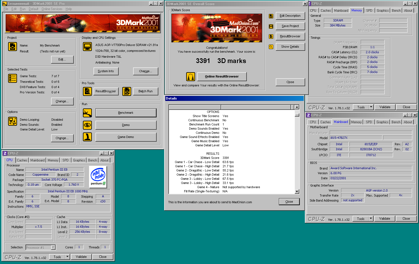
Task: Open About tab in CPU-Z Memory window
Action: tap(408, 11)
